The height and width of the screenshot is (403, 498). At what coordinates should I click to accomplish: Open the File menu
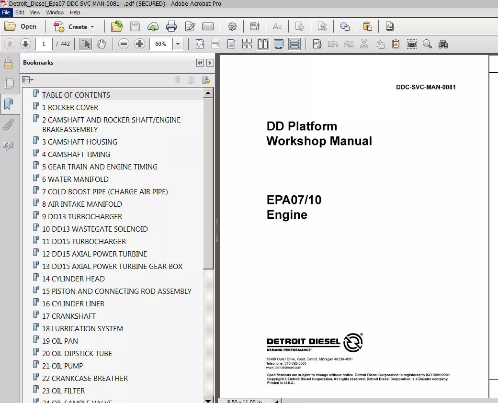click(6, 12)
